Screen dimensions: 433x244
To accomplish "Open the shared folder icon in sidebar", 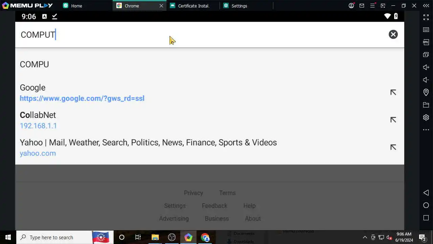I will pyautogui.click(x=426, y=105).
